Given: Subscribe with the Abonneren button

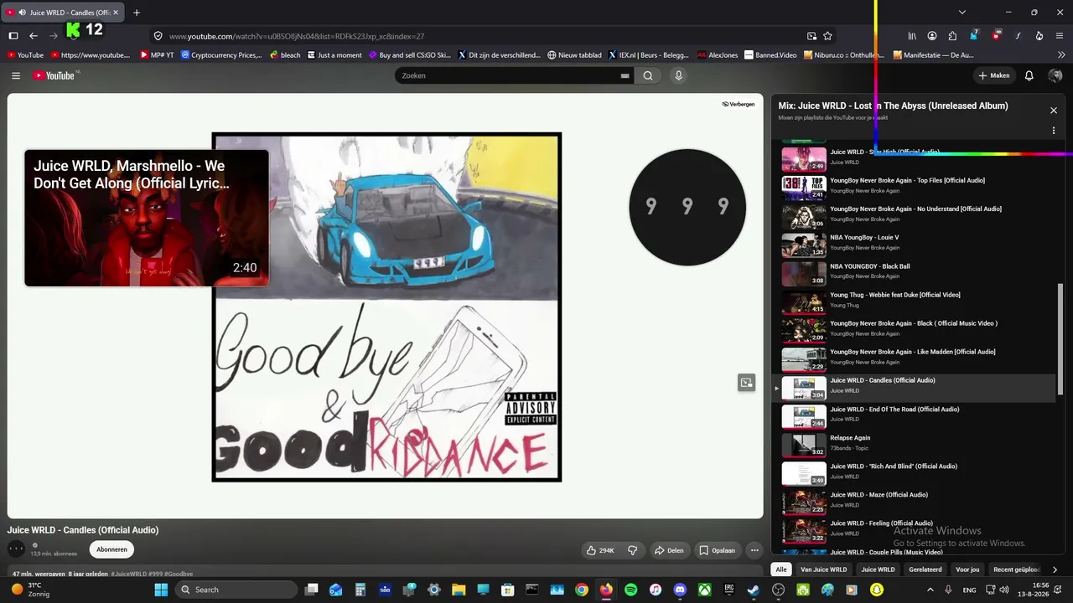Looking at the screenshot, I should (111, 549).
